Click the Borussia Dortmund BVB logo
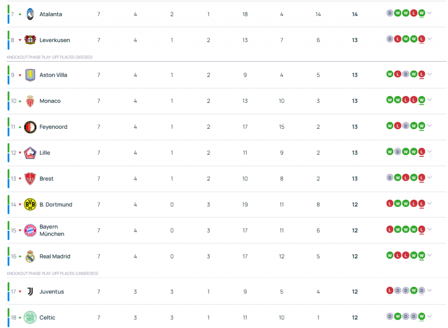Image resolution: width=448 pixels, height=328 pixels. [30, 205]
